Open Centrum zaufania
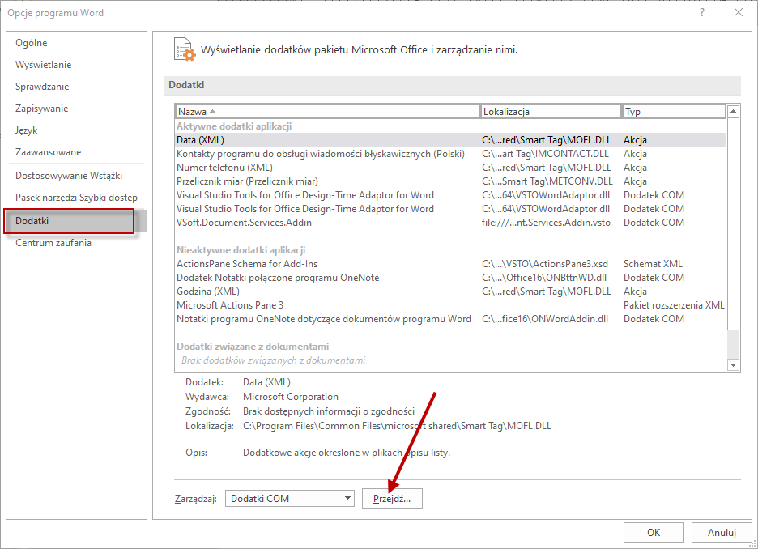Screen dimensions: 758x549 coord(76,243)
